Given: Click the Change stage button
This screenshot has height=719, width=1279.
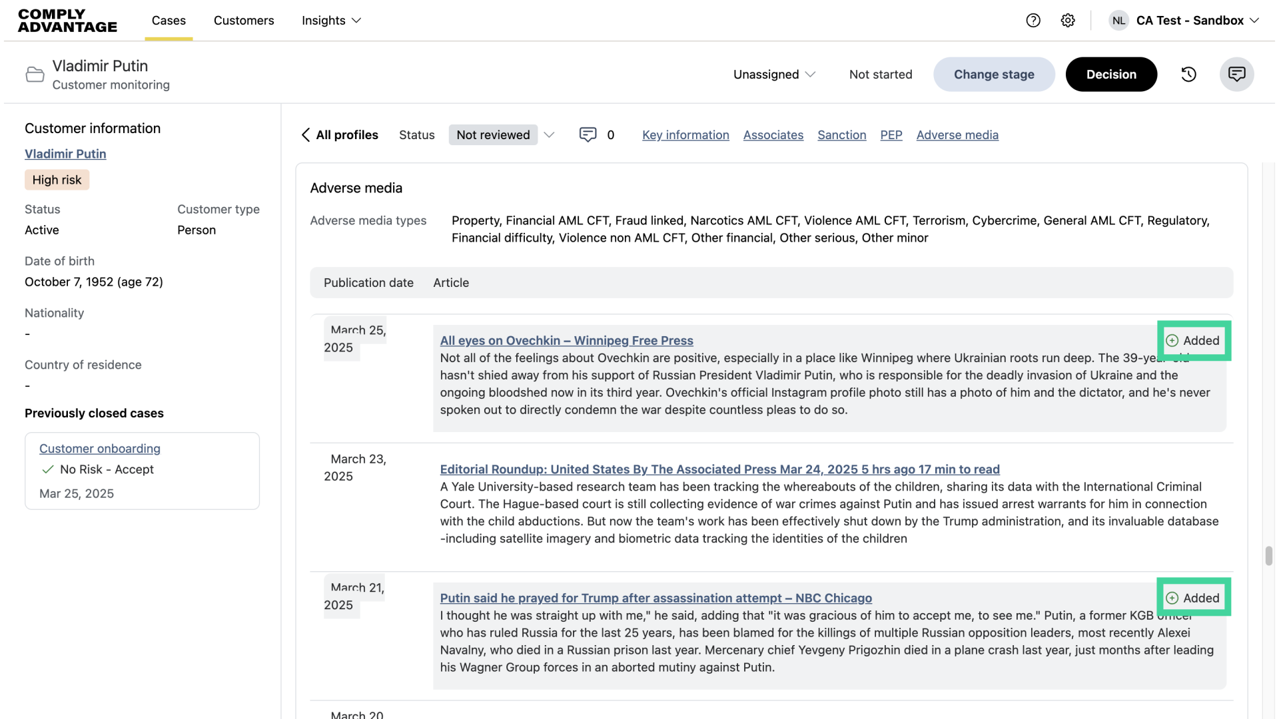Looking at the screenshot, I should (x=994, y=75).
